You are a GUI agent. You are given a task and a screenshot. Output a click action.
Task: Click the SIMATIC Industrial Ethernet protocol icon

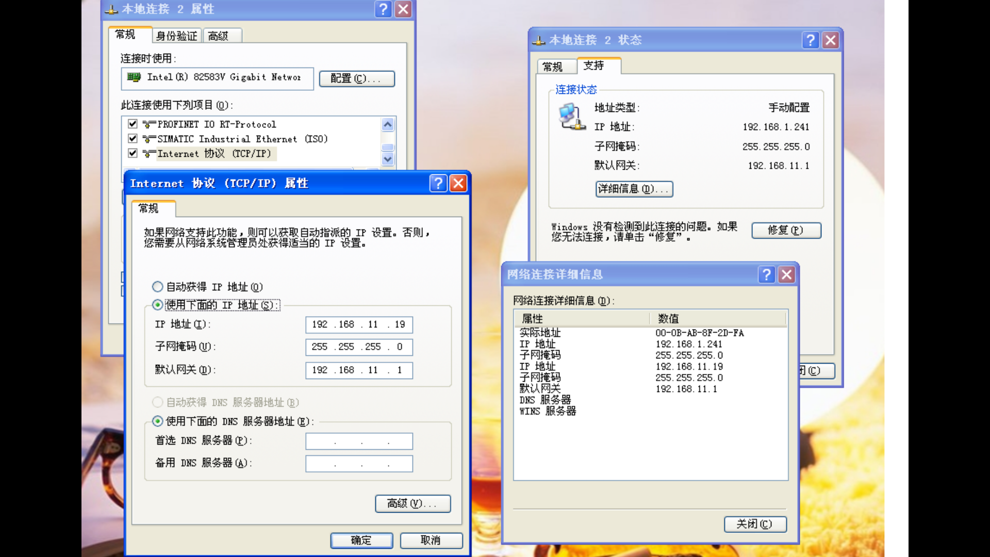149,139
